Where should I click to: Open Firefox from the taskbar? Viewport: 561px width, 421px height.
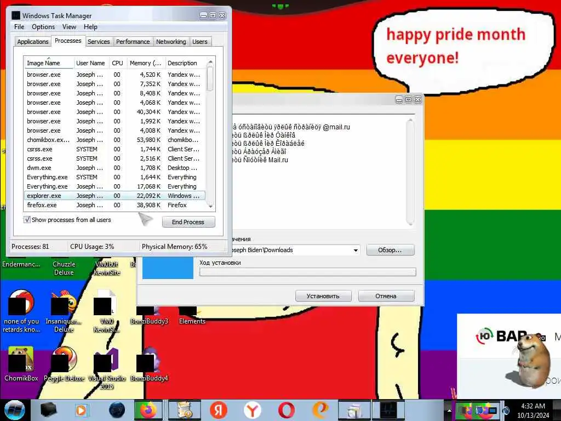click(148, 410)
